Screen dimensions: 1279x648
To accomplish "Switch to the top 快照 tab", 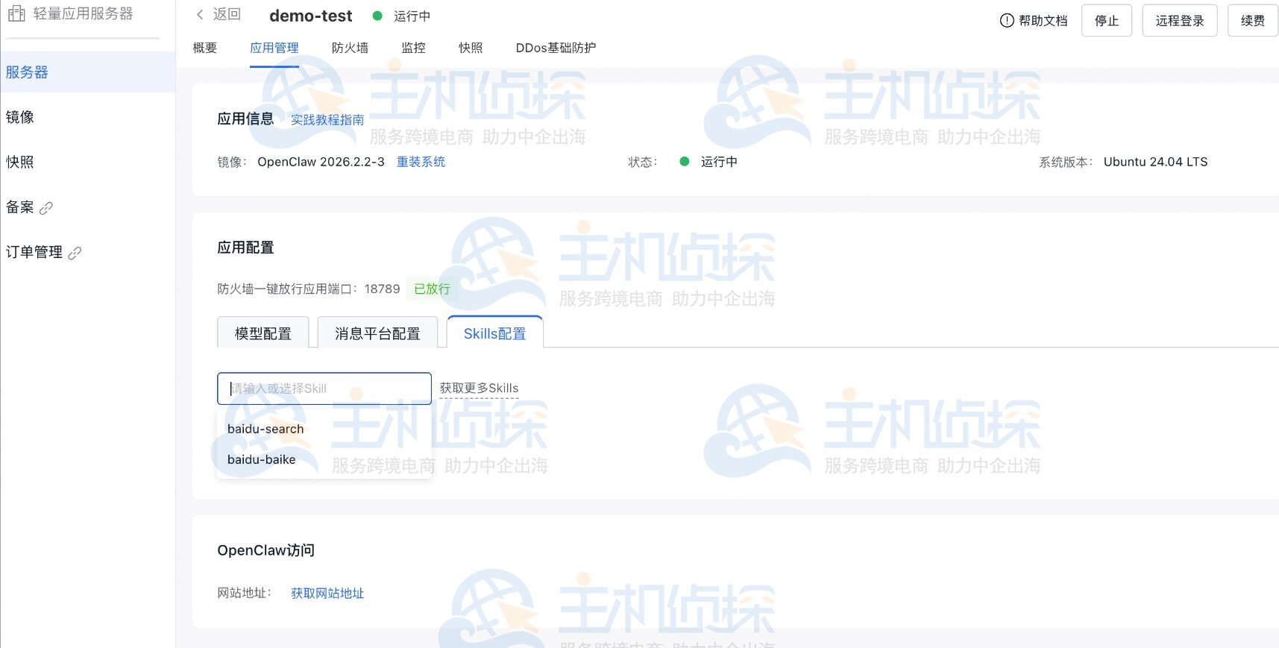I will tap(471, 48).
